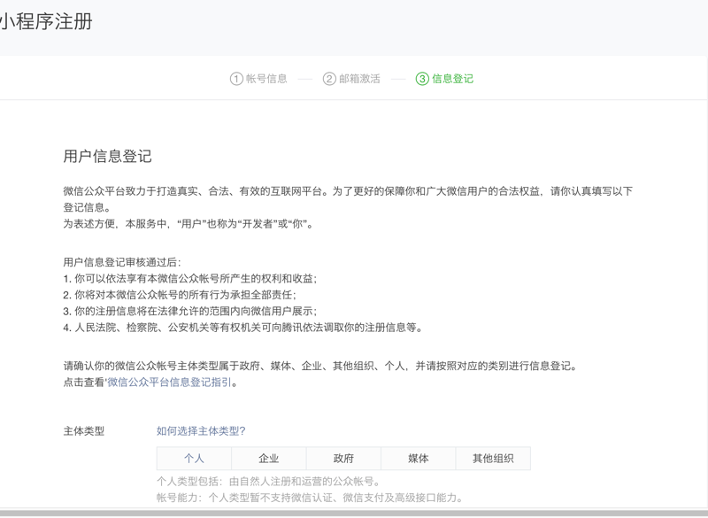
Task: Click the 主体类型 field label
Action: pyautogui.click(x=84, y=431)
